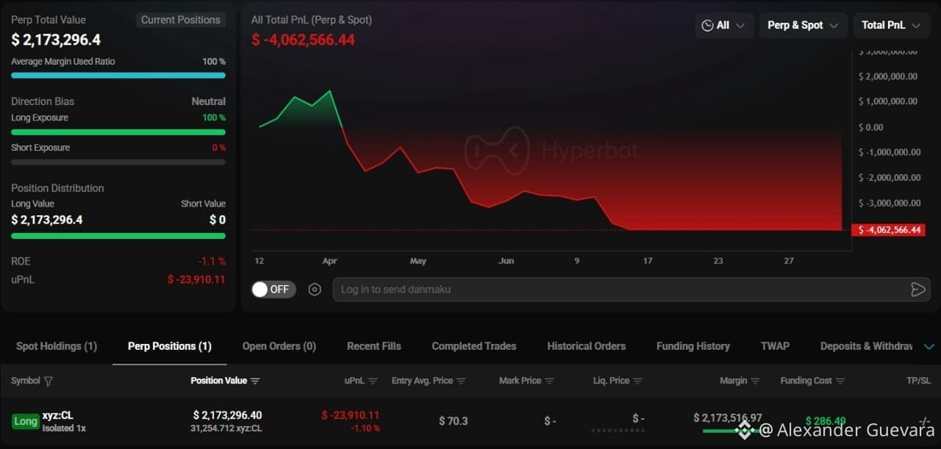Click Entry Avg. Price $ 70.3 cell

pyautogui.click(x=453, y=421)
